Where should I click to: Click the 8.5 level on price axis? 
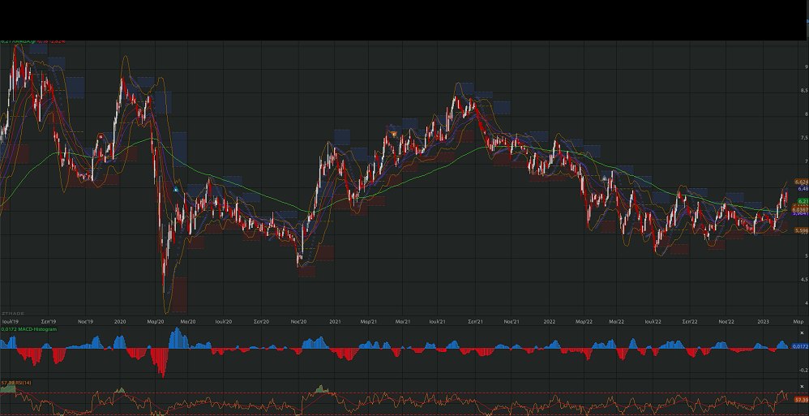[x=803, y=91]
